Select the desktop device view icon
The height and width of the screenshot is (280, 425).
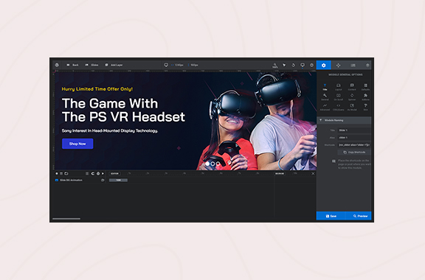[x=166, y=65]
